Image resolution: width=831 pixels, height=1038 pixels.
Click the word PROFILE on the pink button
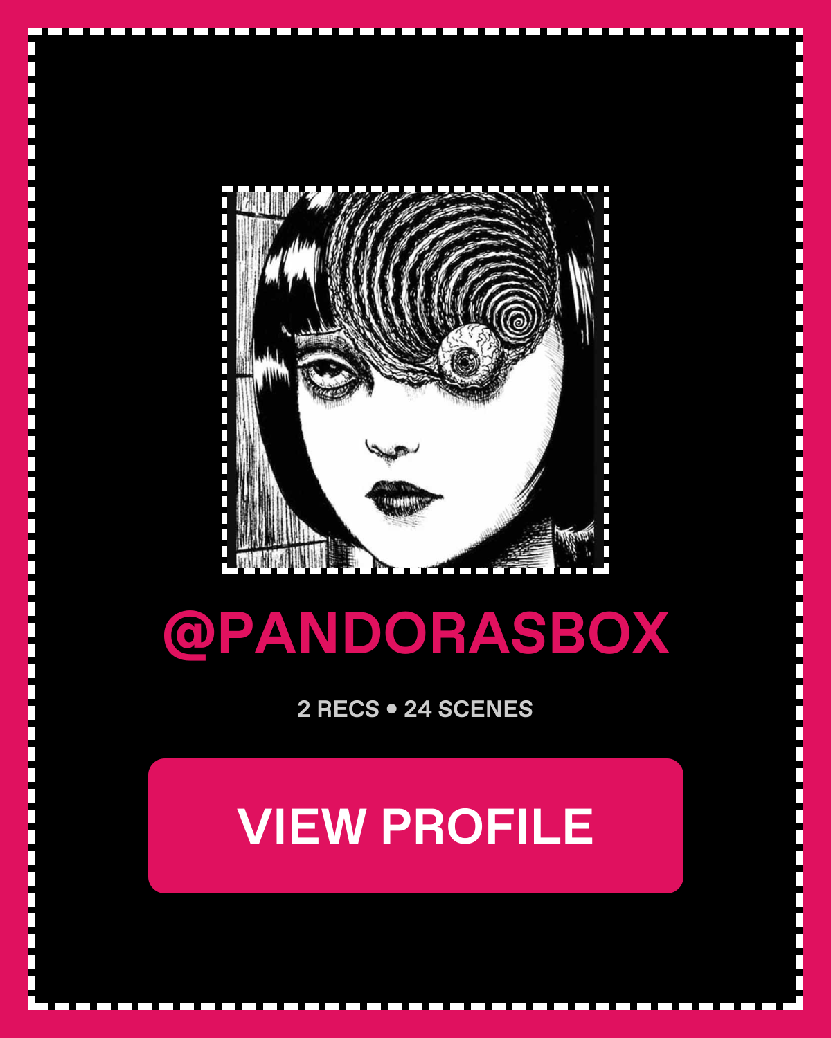(488, 826)
